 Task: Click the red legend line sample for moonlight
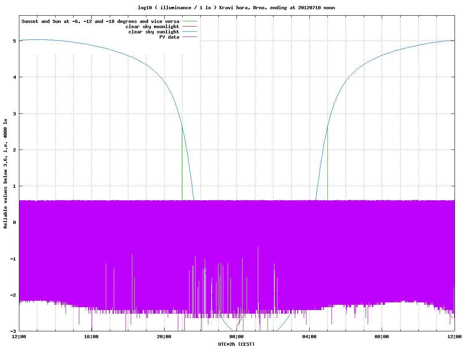pyautogui.click(x=189, y=27)
